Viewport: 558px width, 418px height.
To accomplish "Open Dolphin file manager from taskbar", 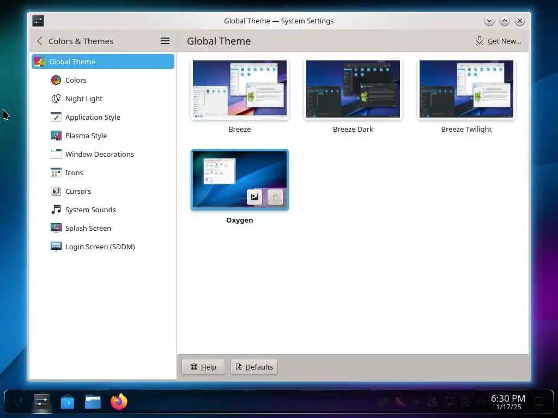I will click(93, 402).
